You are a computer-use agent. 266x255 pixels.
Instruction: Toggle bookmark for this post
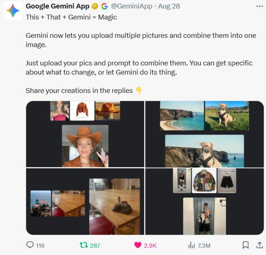coord(245,245)
